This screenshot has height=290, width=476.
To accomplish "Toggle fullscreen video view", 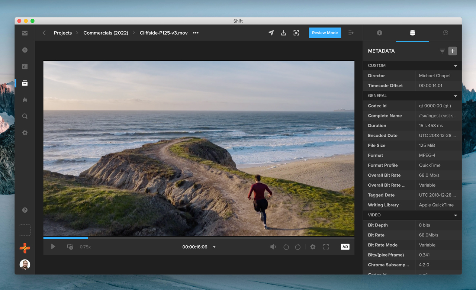I will (x=326, y=247).
